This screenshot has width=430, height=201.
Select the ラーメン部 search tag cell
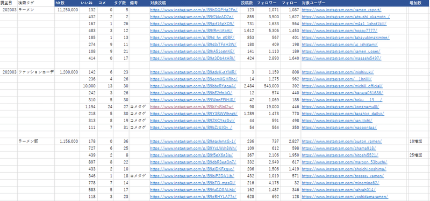[36, 142]
